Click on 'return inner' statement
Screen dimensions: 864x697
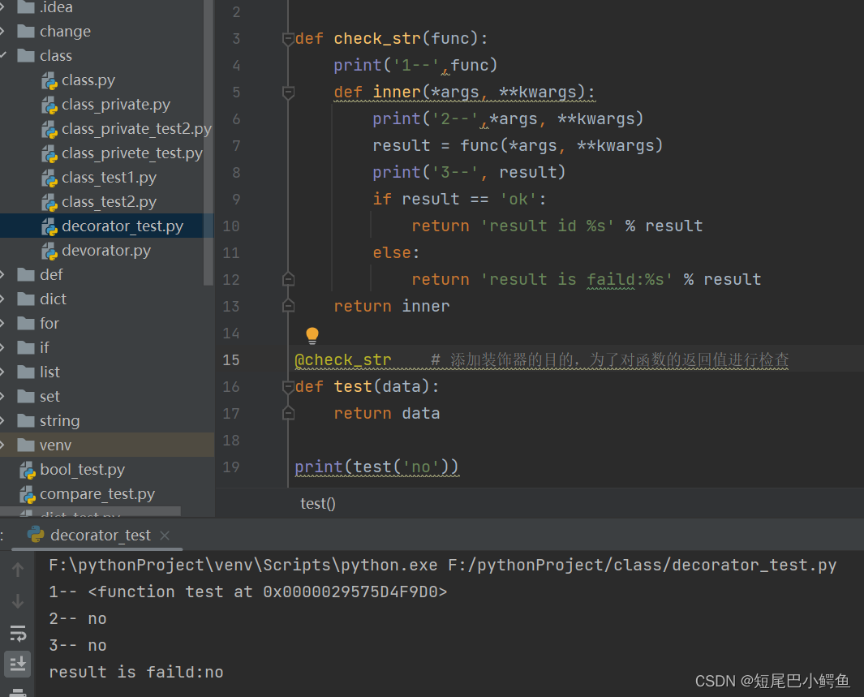coord(392,307)
